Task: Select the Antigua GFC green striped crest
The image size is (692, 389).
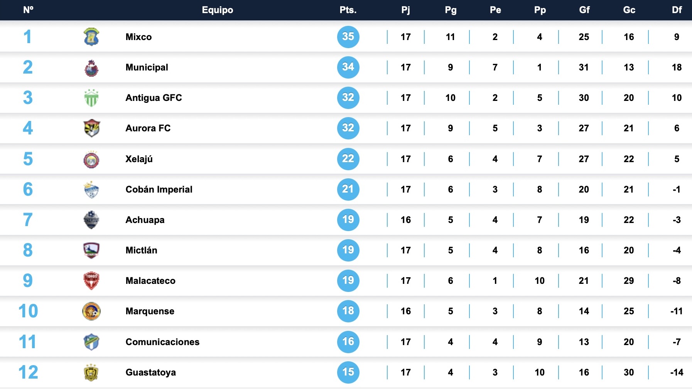Action: pos(91,98)
